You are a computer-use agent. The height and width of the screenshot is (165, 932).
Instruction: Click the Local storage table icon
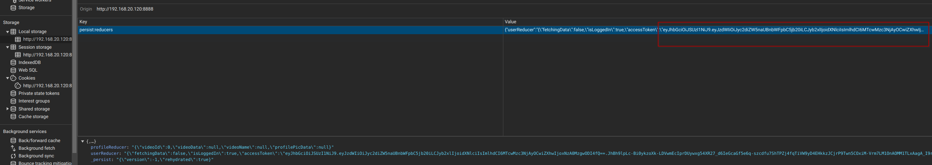click(13, 32)
